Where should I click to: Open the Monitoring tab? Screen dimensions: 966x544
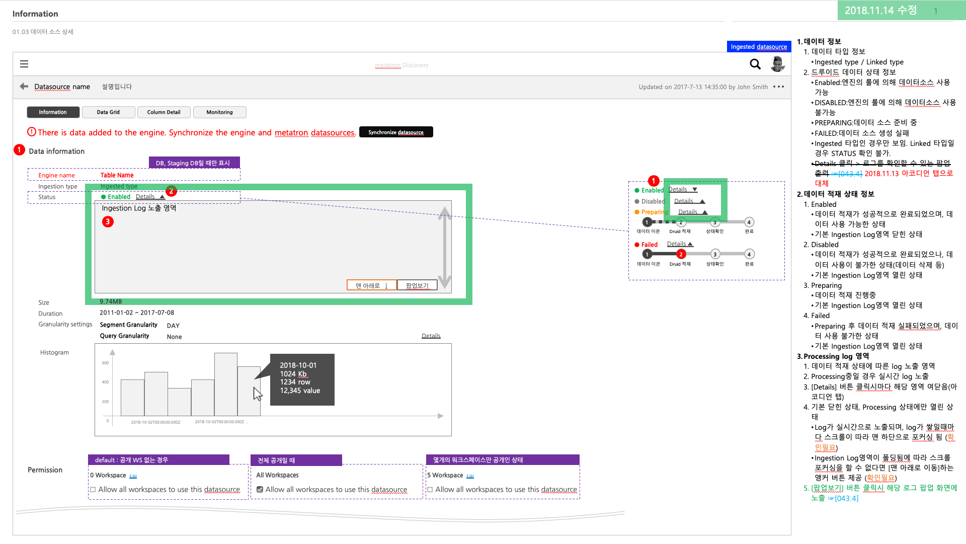click(219, 112)
